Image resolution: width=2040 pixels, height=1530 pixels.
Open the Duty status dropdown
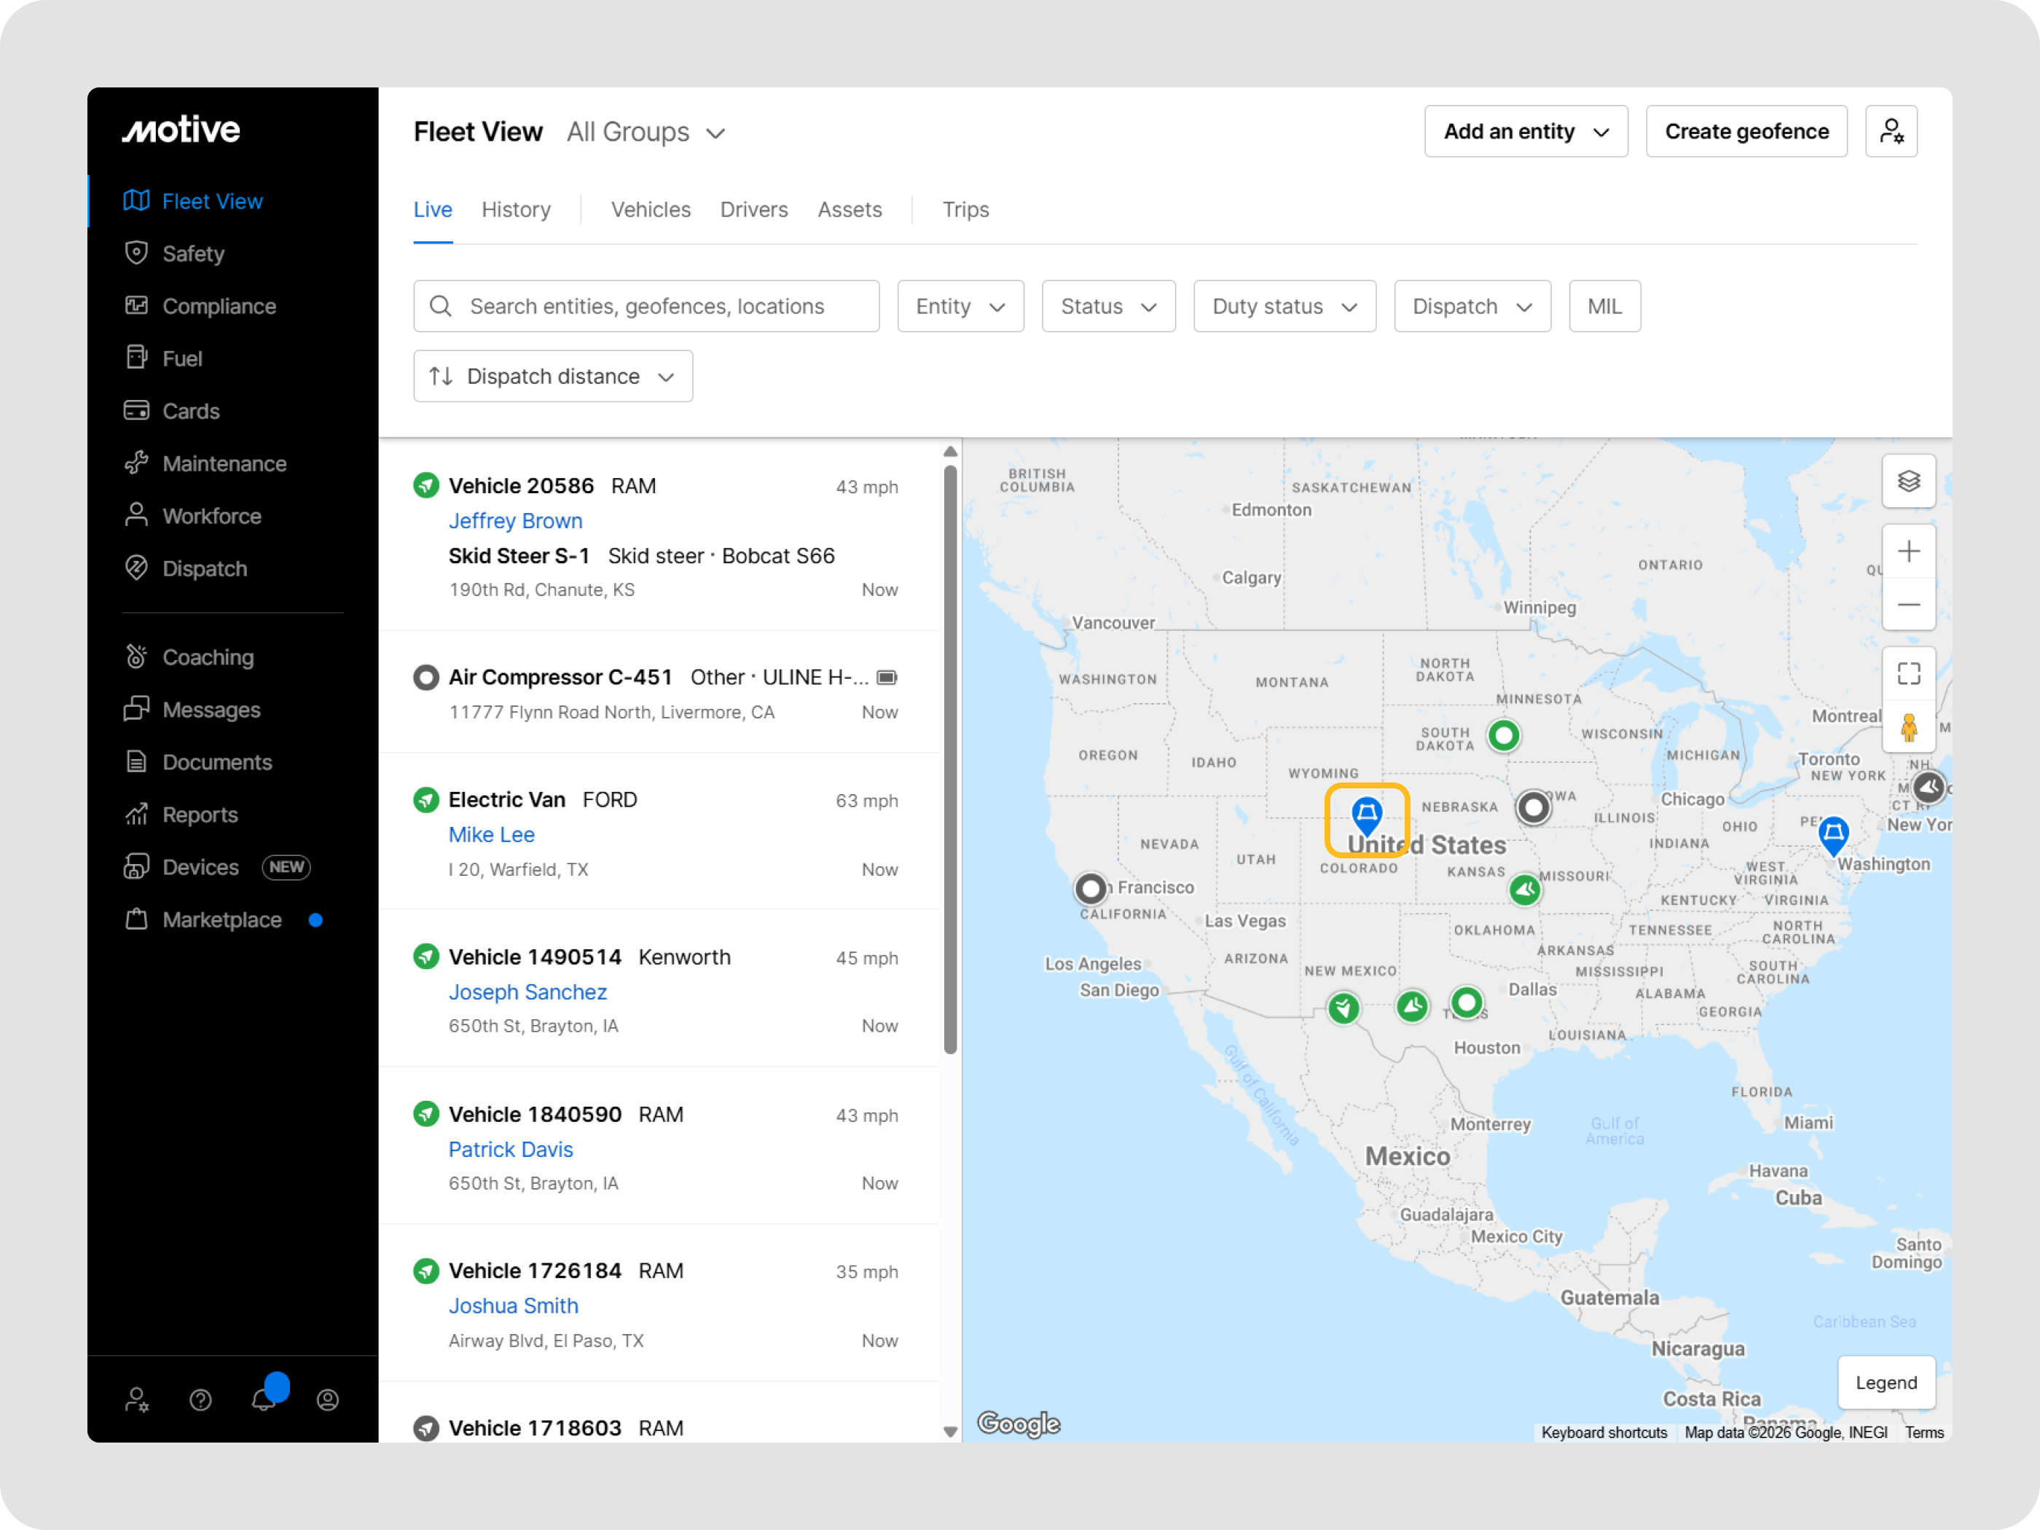(1284, 306)
